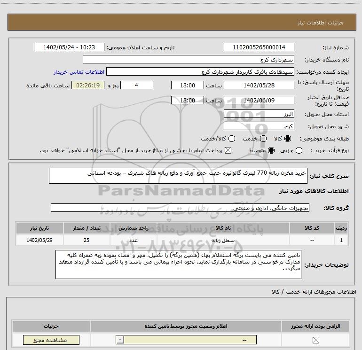Click the response deadline date 1402/05/28
The height and width of the screenshot is (350, 362).
pyautogui.click(x=259, y=85)
